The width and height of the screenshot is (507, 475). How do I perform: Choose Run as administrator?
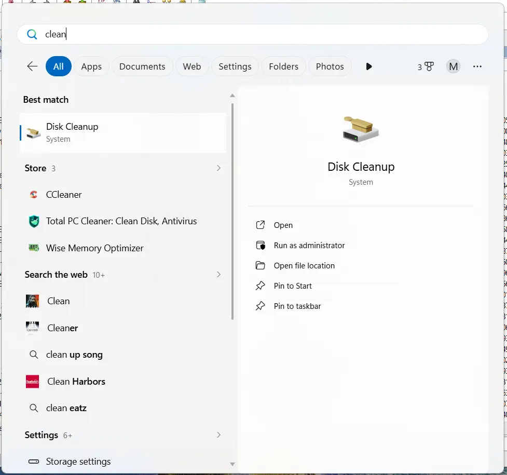(x=309, y=245)
